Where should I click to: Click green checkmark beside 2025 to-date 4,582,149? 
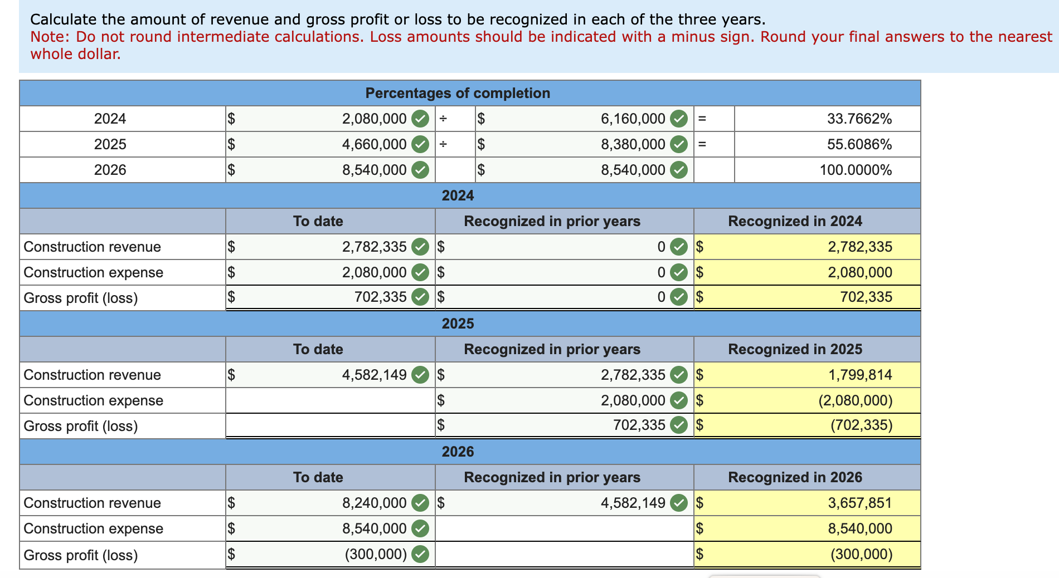tap(420, 375)
